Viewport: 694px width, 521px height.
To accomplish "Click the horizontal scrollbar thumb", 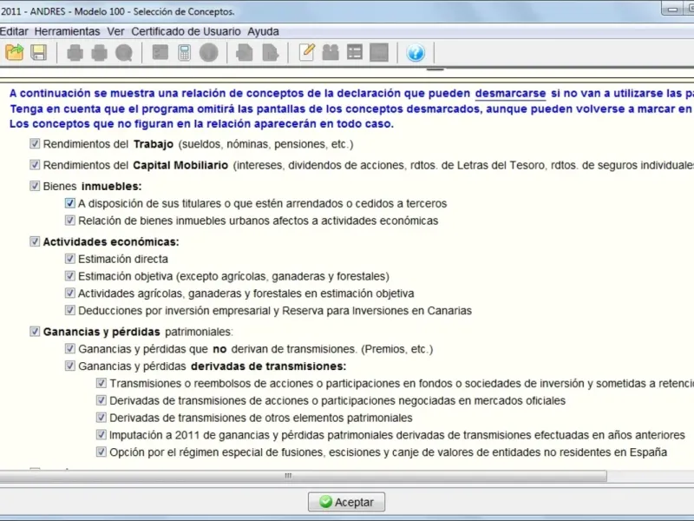I will point(303,476).
